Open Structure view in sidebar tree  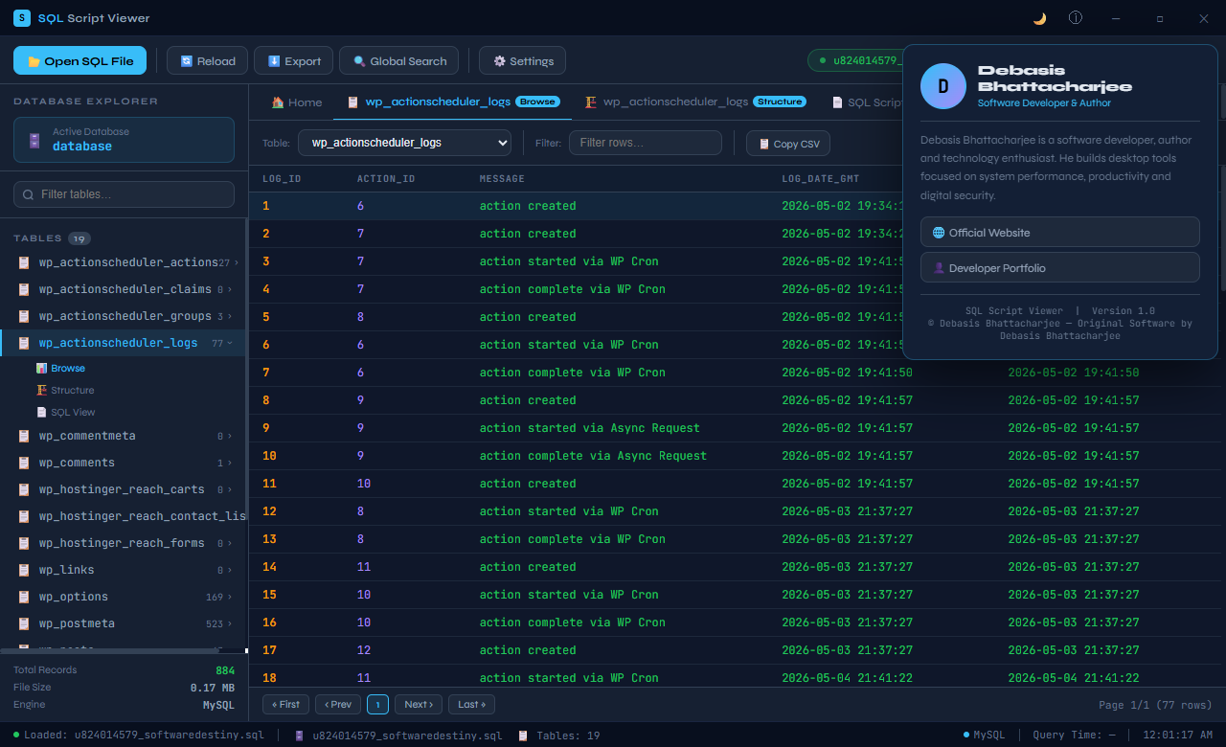pyautogui.click(x=65, y=390)
